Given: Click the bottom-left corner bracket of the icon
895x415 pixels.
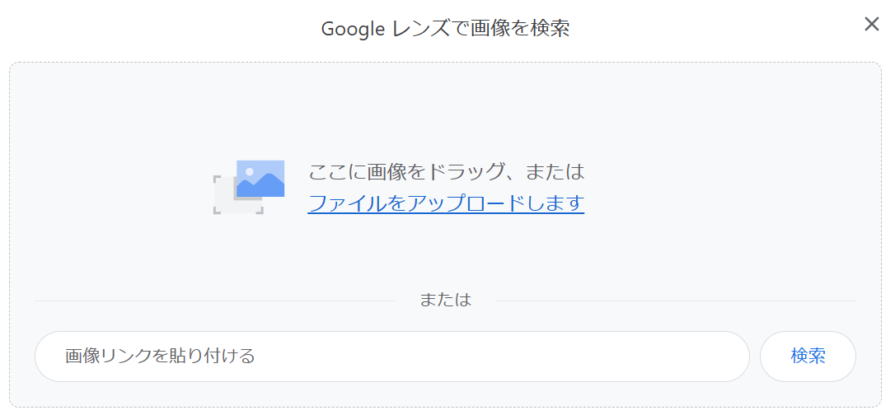Looking at the screenshot, I should (218, 209).
